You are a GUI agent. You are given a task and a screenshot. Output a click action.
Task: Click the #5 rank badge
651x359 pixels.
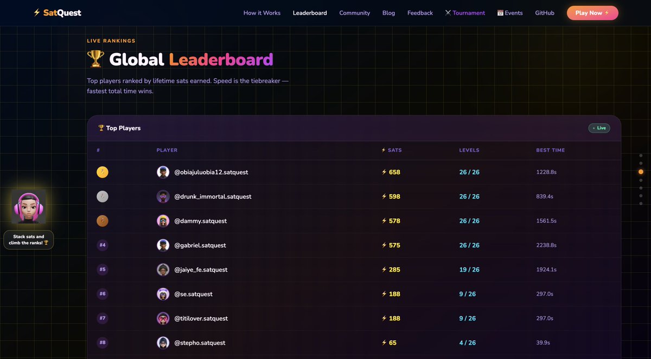(103, 270)
